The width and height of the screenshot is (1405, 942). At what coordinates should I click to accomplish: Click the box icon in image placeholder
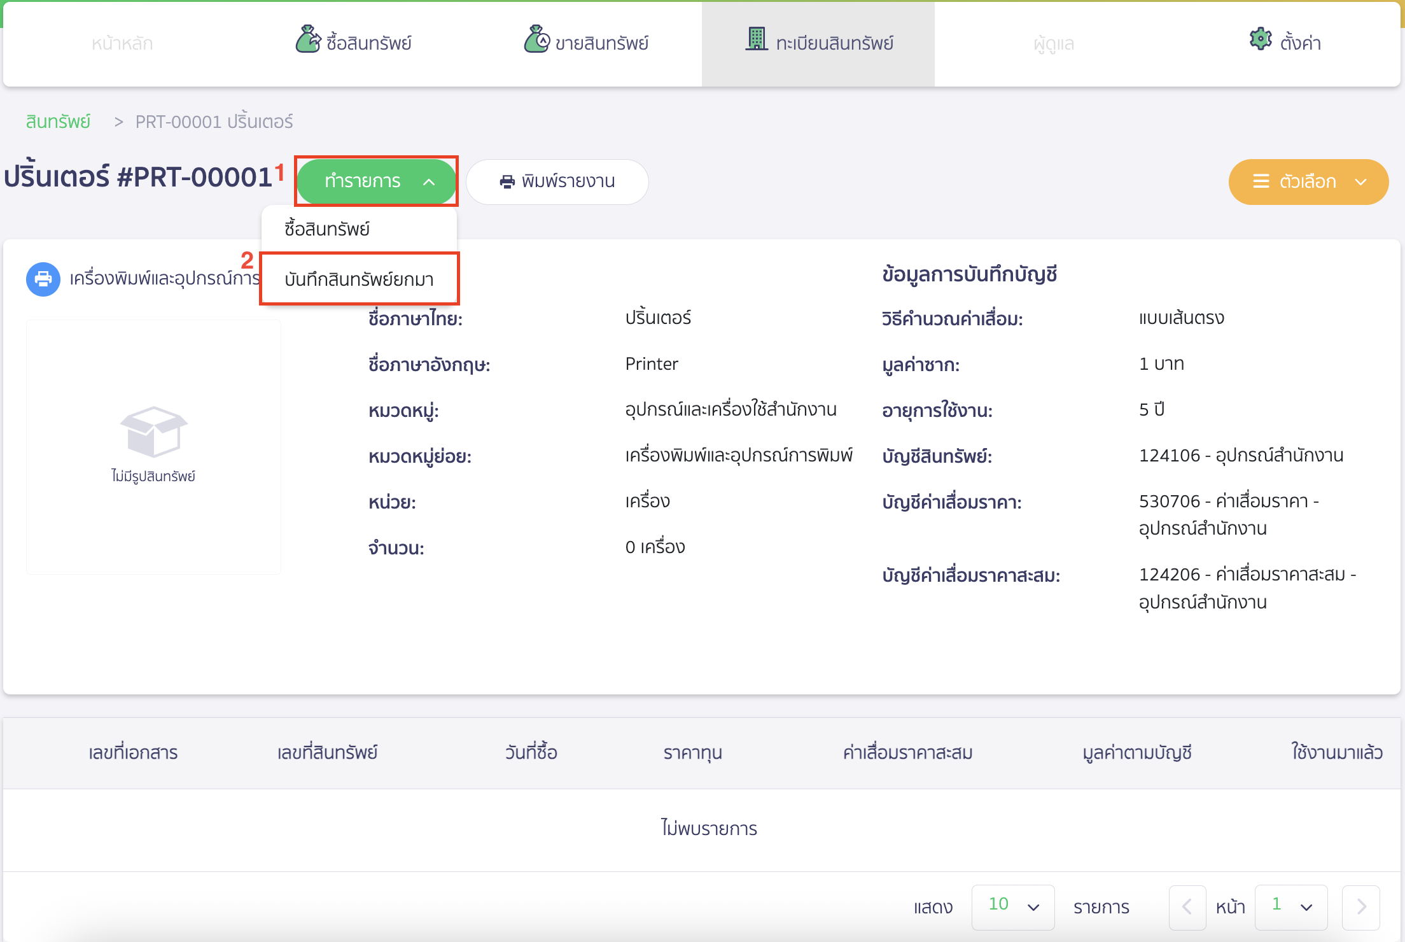(153, 432)
